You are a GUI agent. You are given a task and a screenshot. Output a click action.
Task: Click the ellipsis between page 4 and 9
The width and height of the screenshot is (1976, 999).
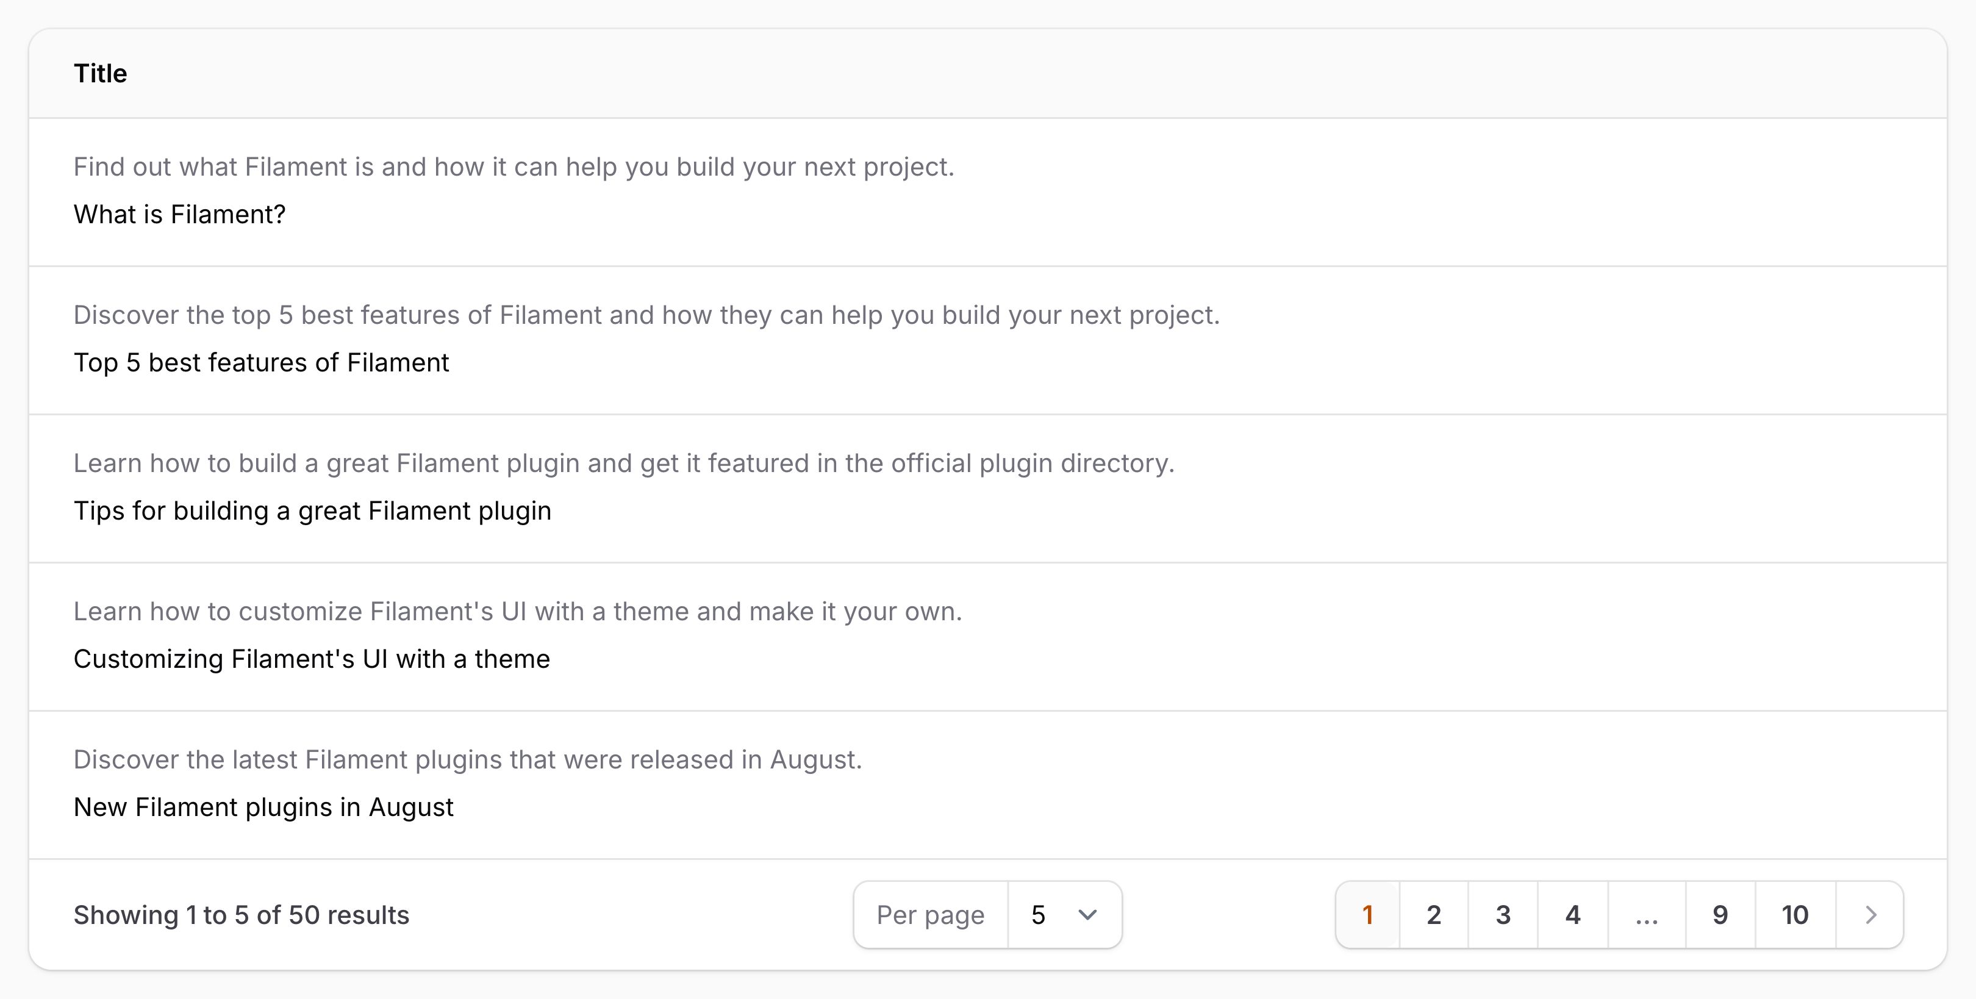coord(1646,915)
